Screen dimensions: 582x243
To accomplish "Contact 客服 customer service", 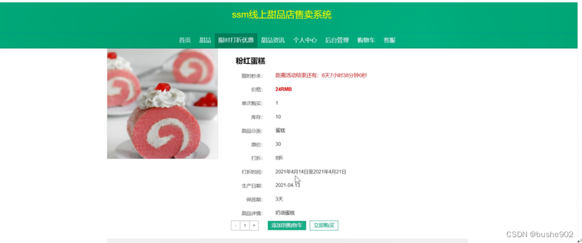I will 390,41.
